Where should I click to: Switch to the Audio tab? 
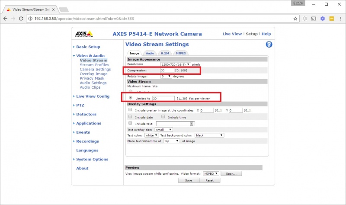150,53
